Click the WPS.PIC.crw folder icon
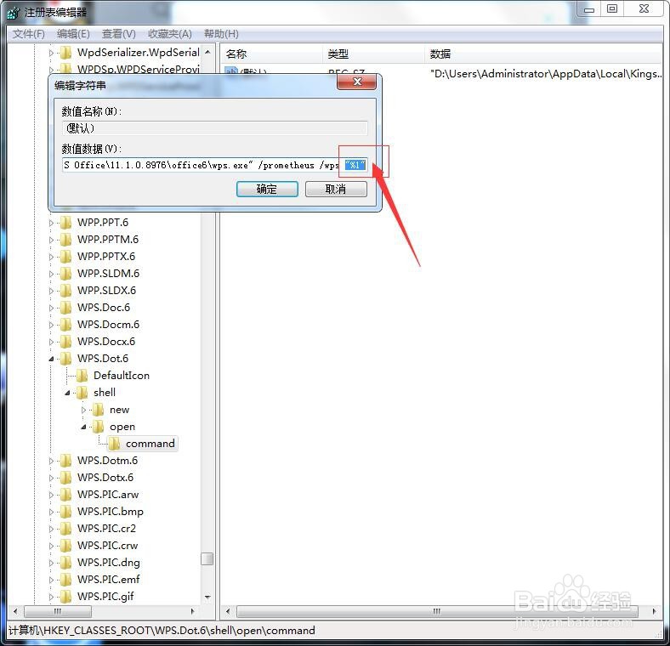This screenshot has width=670, height=646. click(x=65, y=546)
